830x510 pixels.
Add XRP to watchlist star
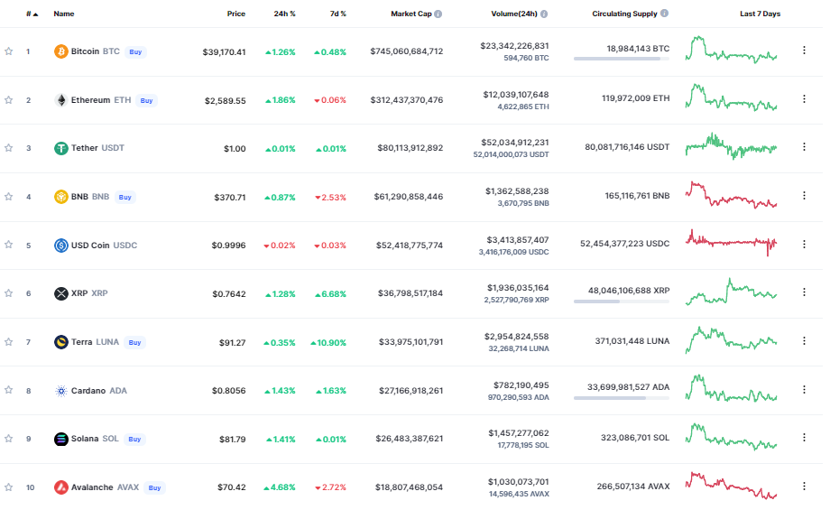pos(8,293)
